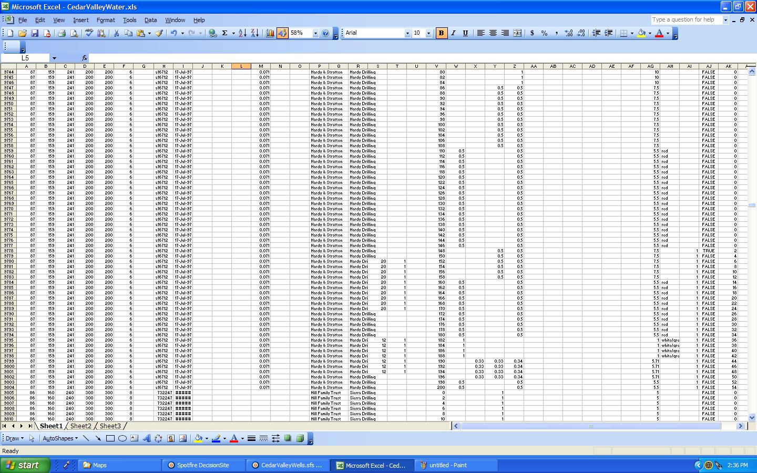Viewport: 757px width, 473px height.
Task: Launch the Chart Wizard icon
Action: point(270,33)
